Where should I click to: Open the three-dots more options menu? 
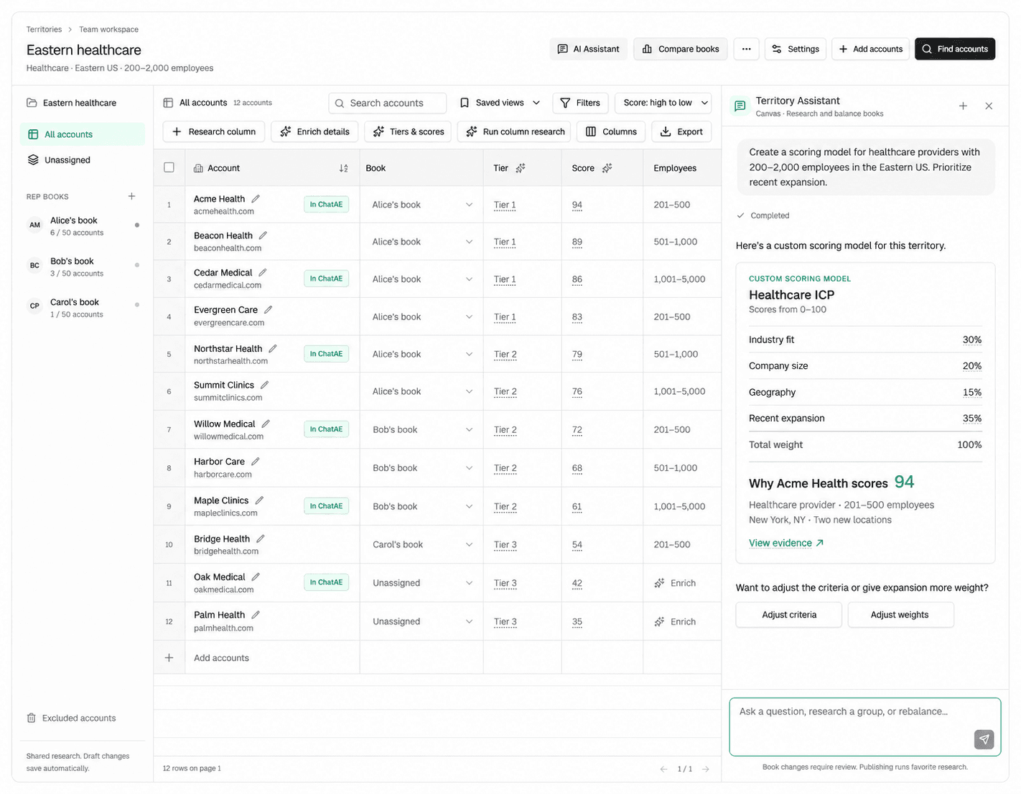click(747, 49)
